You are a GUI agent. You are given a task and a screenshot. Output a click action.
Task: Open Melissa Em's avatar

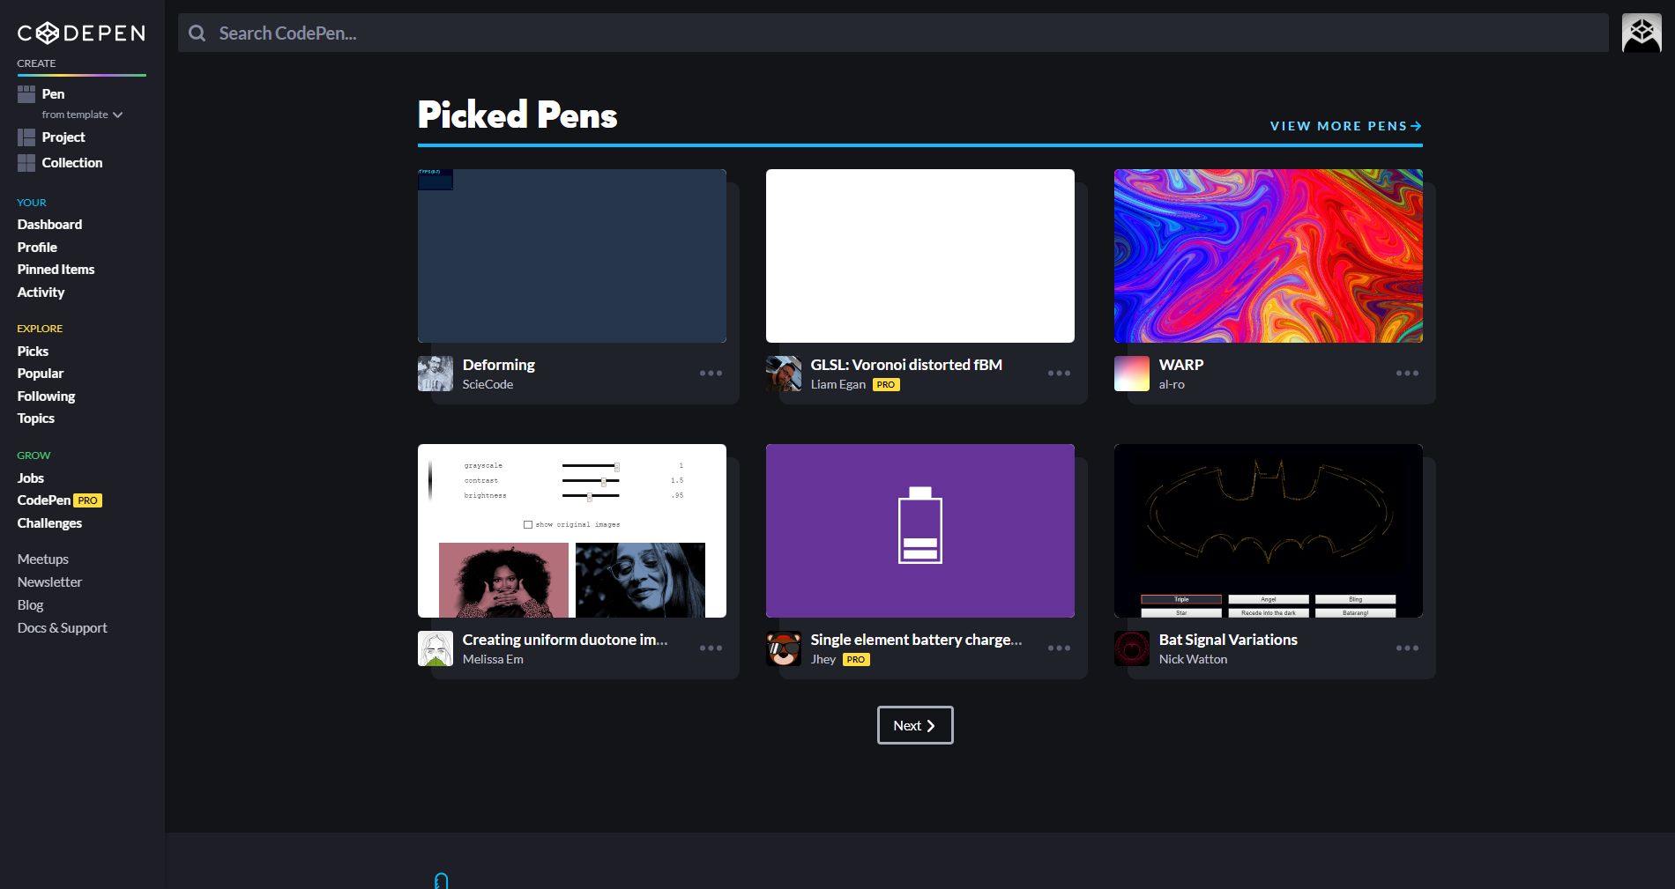435,648
